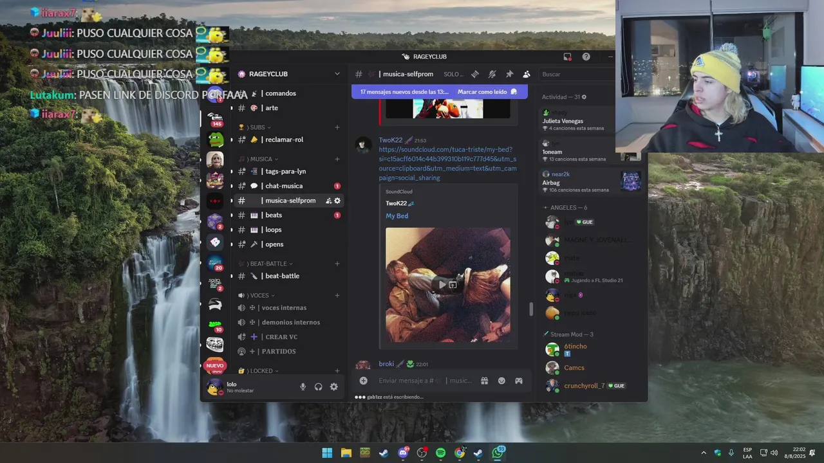Open Windows Start menu
The width and height of the screenshot is (824, 463).
click(327, 453)
